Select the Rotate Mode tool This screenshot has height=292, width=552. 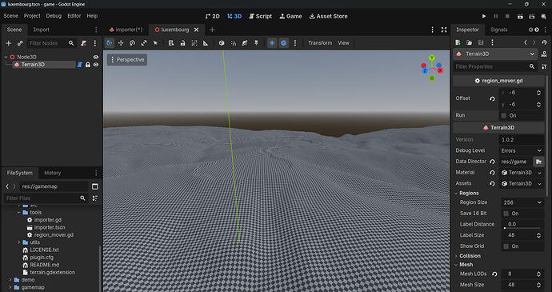(x=132, y=43)
